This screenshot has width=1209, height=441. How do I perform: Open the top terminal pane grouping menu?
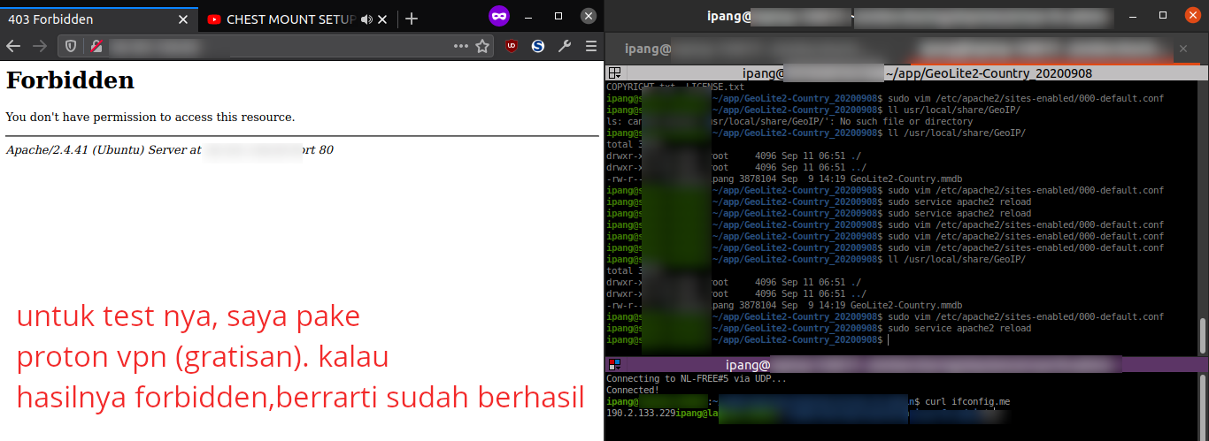614,74
